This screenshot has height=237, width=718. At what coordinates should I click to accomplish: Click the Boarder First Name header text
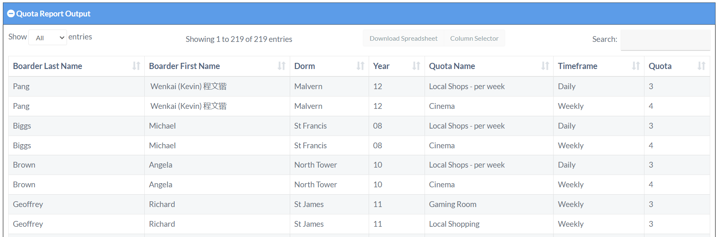coord(185,66)
